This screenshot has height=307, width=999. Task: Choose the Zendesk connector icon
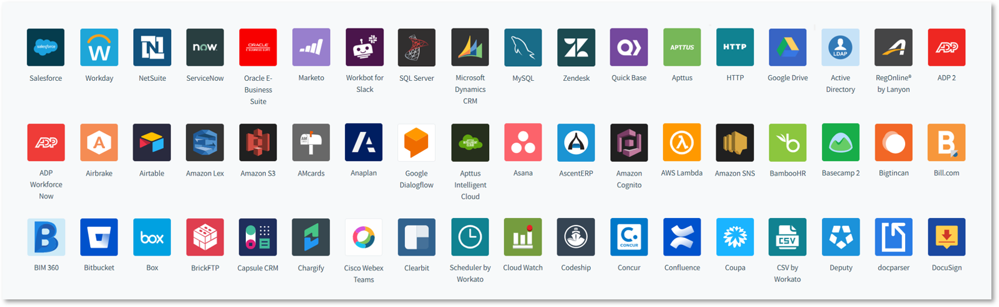pyautogui.click(x=576, y=47)
